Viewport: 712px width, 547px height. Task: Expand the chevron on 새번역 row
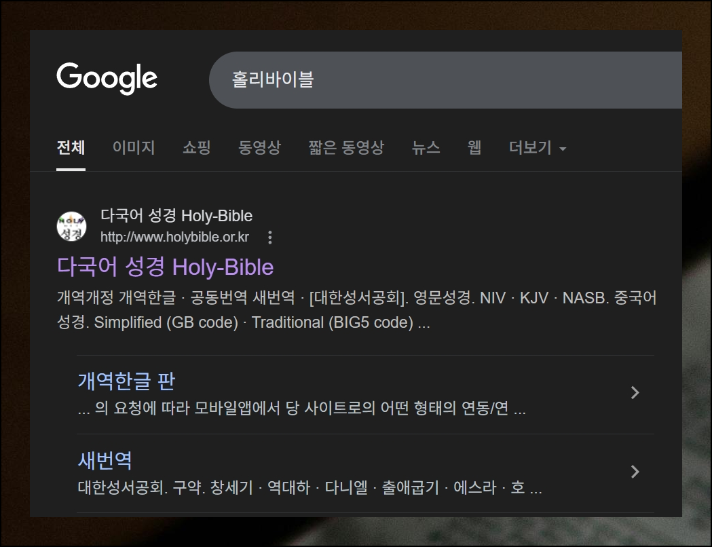coord(635,472)
